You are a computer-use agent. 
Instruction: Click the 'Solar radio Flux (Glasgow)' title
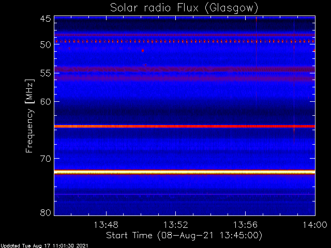pos(184,8)
